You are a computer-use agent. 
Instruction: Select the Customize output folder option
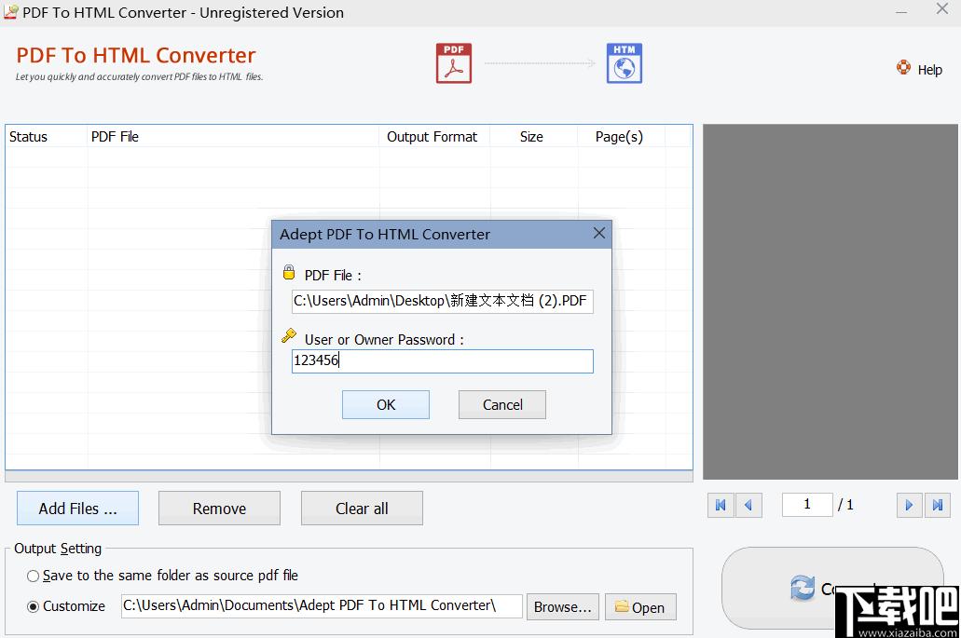[x=34, y=606]
